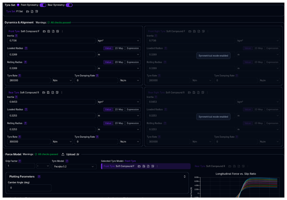Click new file icon in Tyre Set row
Image resolution: width=287 pixels, height=200 pixels.
point(32,11)
